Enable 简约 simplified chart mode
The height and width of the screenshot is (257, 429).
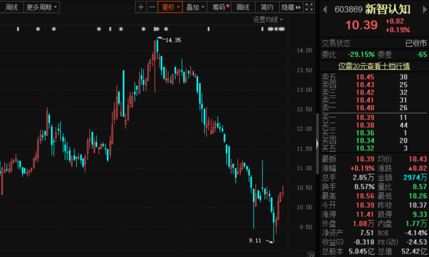point(267,7)
